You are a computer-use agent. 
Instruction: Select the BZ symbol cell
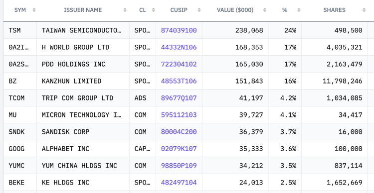(x=20, y=81)
